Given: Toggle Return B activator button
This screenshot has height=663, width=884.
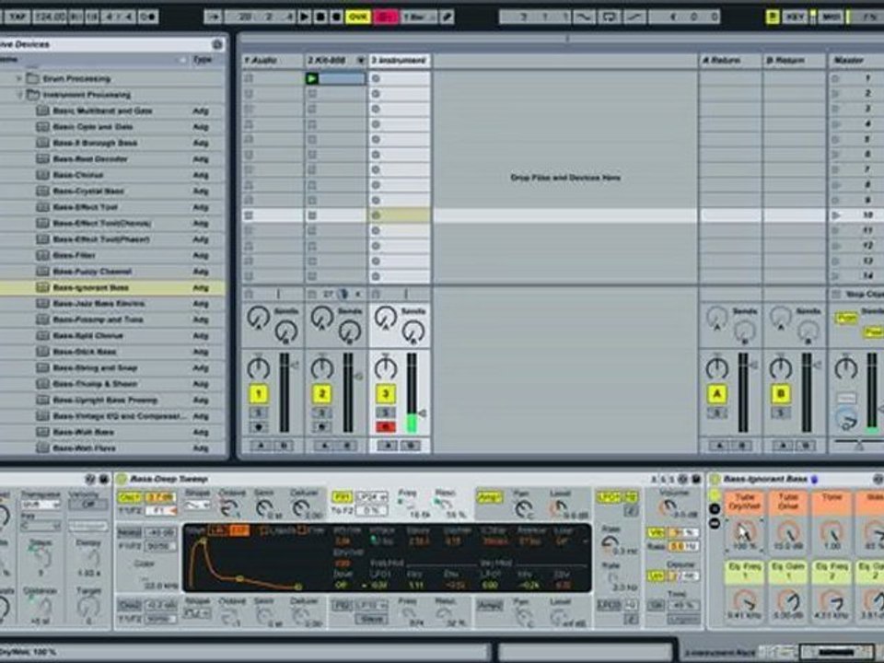Looking at the screenshot, I should [780, 393].
